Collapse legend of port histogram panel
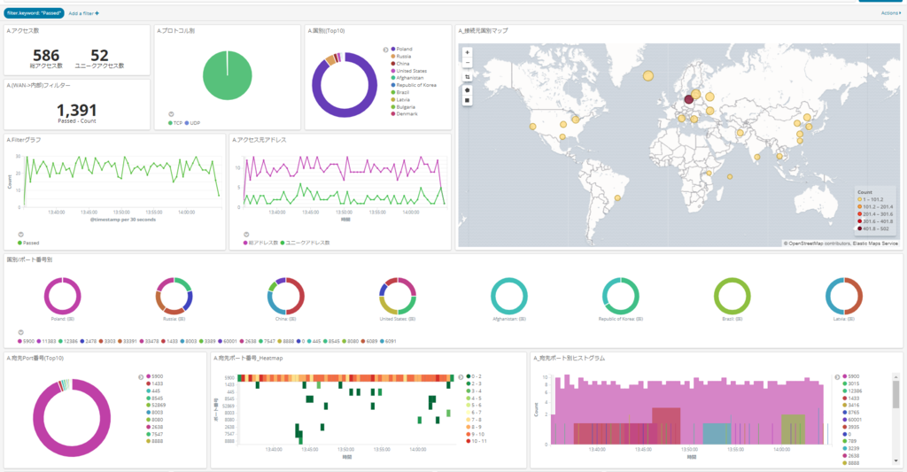The image size is (907, 472). [837, 377]
